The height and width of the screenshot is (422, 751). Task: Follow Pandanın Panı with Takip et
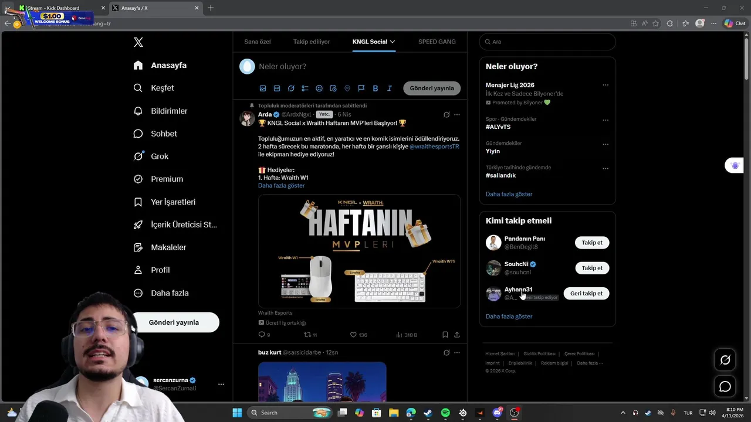592,243
